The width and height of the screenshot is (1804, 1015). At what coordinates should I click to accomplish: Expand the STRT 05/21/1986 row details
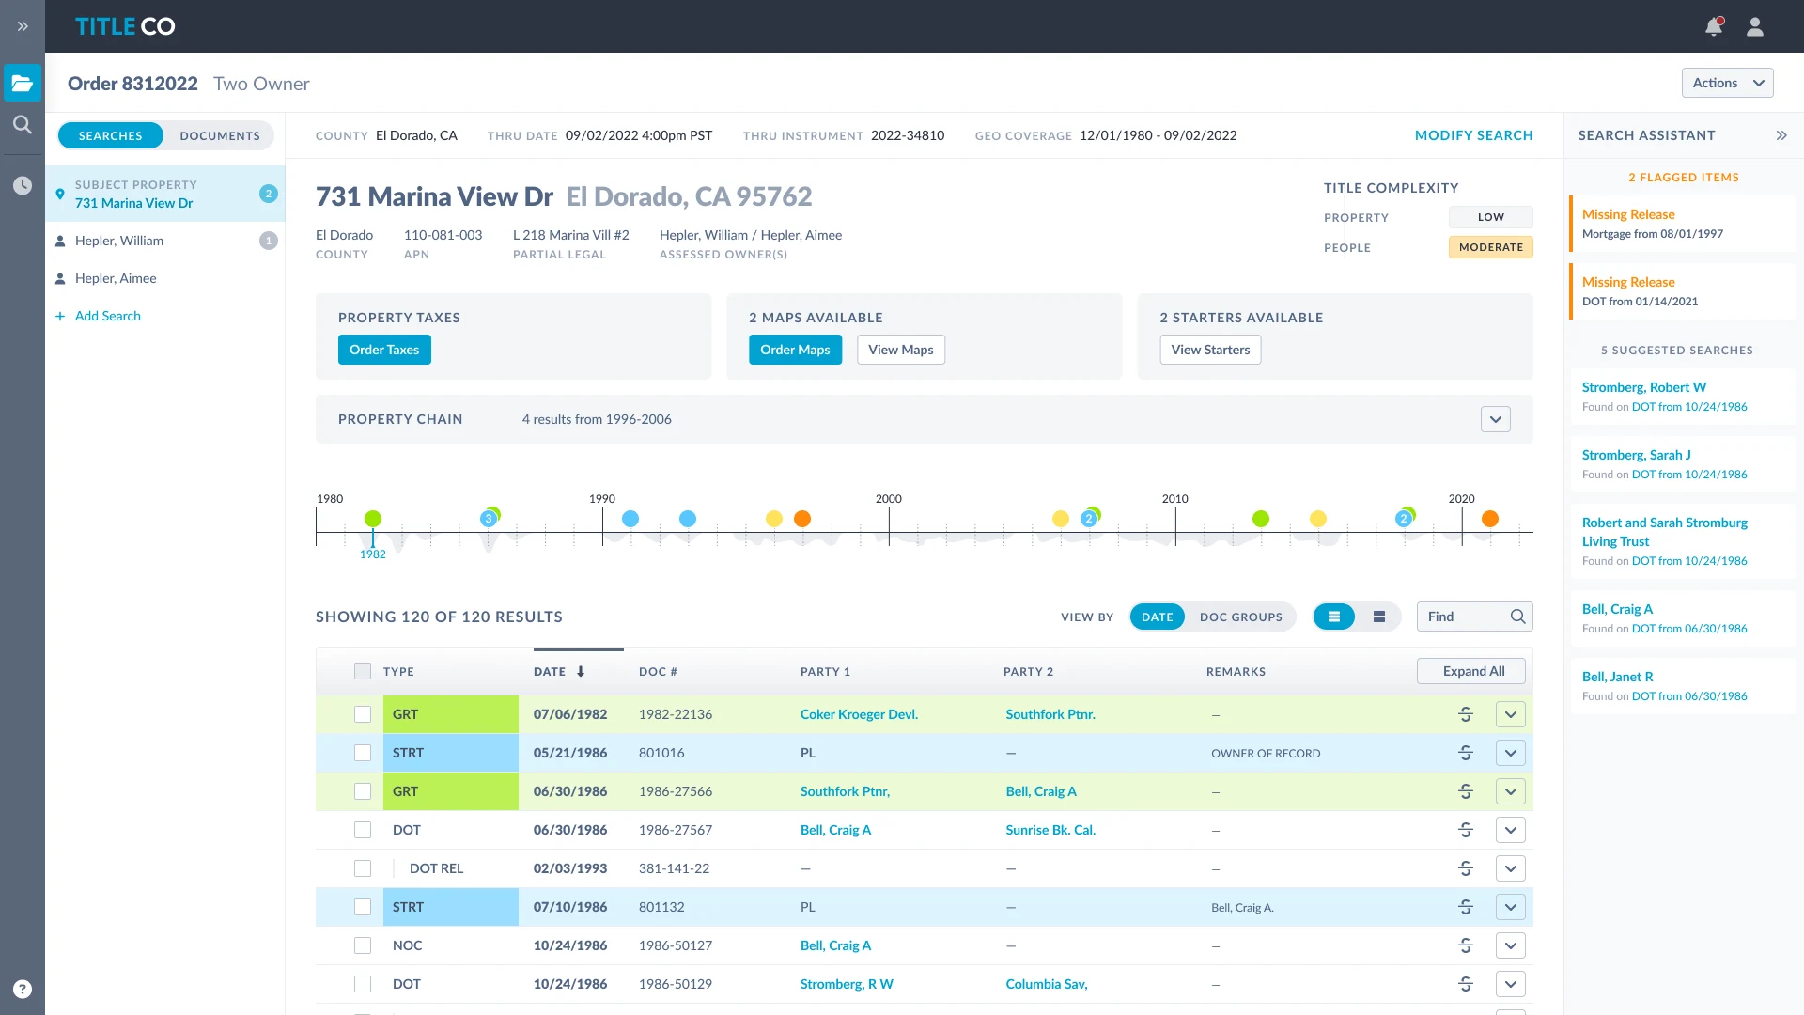pos(1511,753)
